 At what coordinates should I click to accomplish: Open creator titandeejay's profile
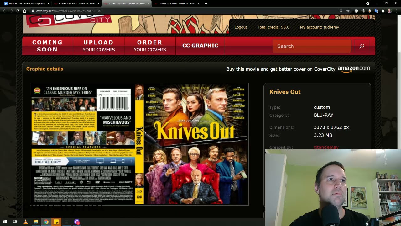click(326, 147)
